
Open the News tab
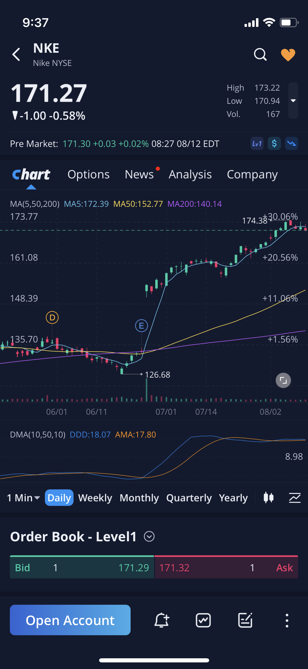139,174
